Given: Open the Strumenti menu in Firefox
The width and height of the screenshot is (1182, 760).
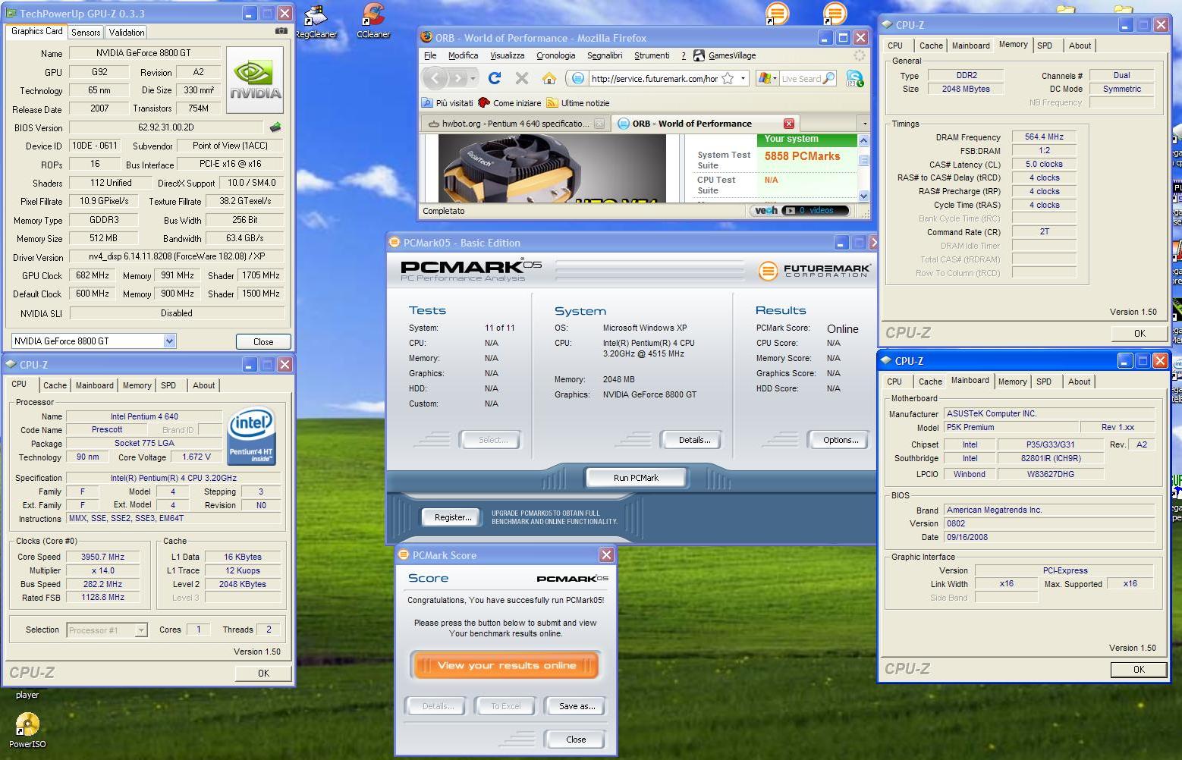Looking at the screenshot, I should (652, 55).
